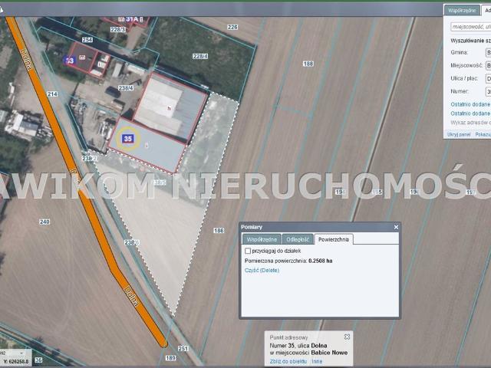This screenshot has width=491, height=368.
Task: Click parcel label 240
Action: point(44,222)
